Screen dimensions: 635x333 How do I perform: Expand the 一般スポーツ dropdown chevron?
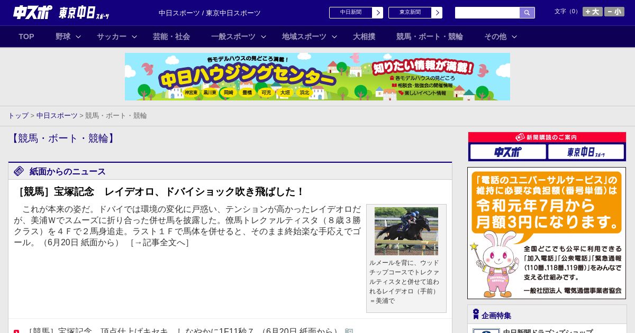264,36
